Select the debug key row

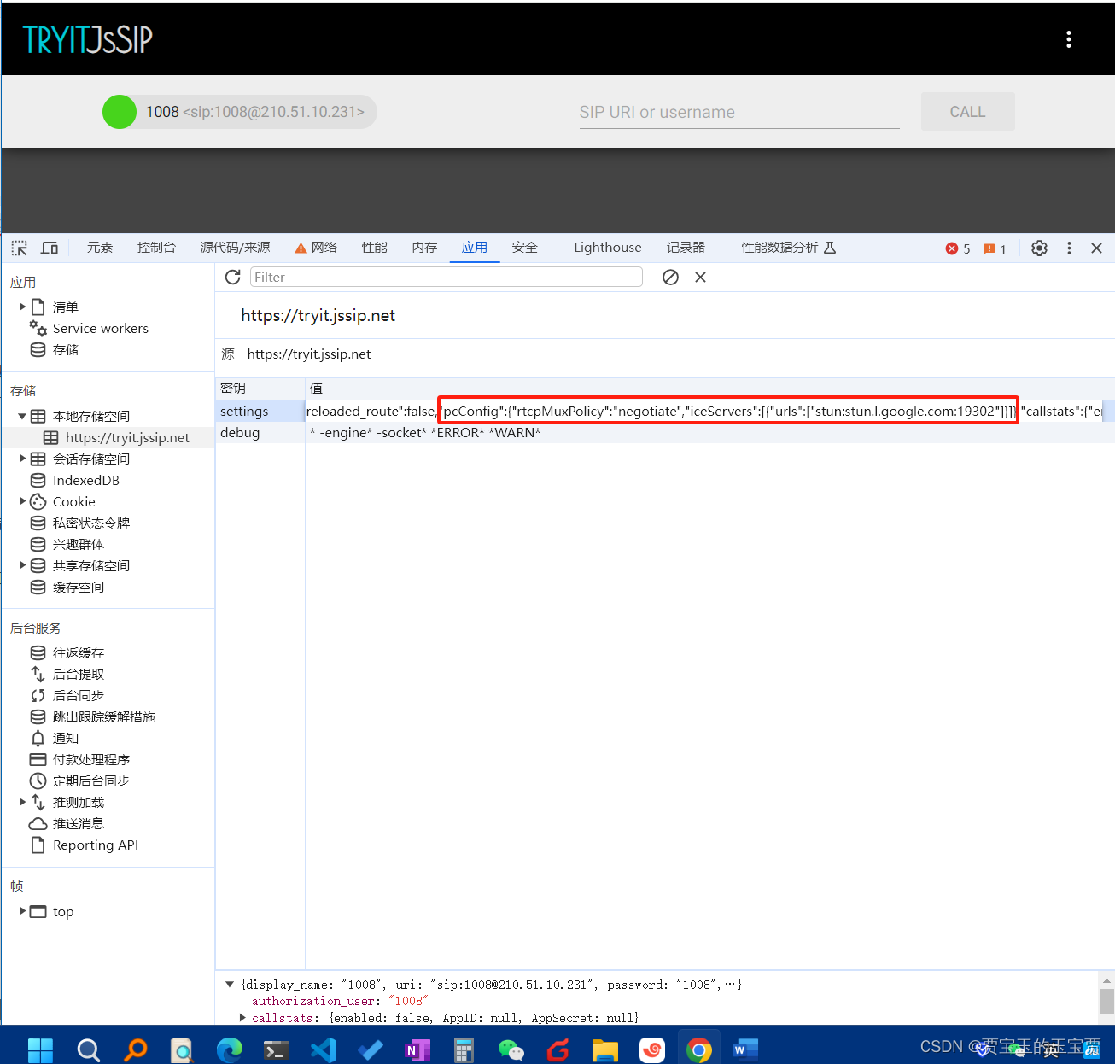pyautogui.click(x=664, y=432)
